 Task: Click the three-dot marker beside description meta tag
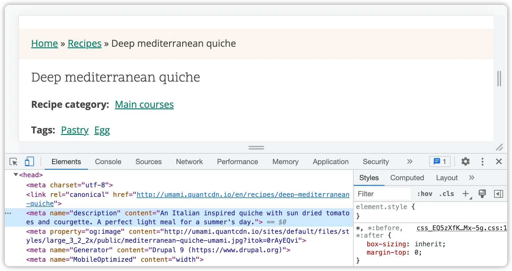click(x=8, y=213)
